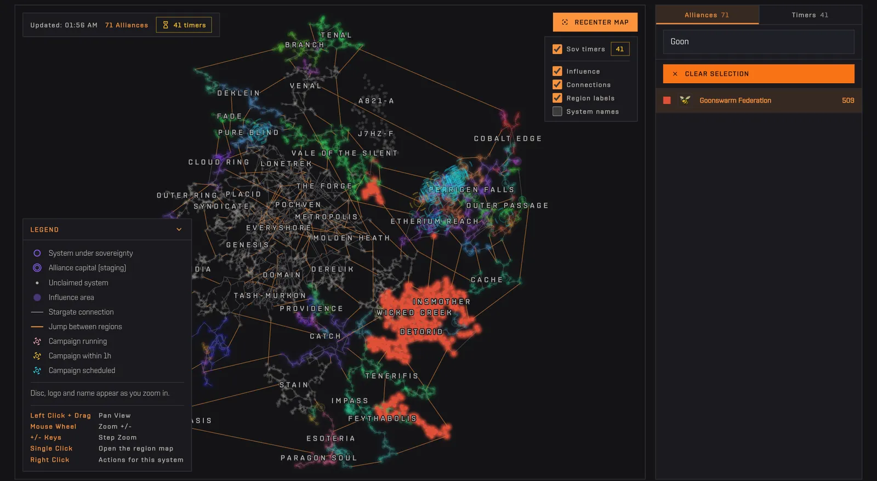
Task: Click the System under sovereignty legend icon
Action: click(37, 253)
